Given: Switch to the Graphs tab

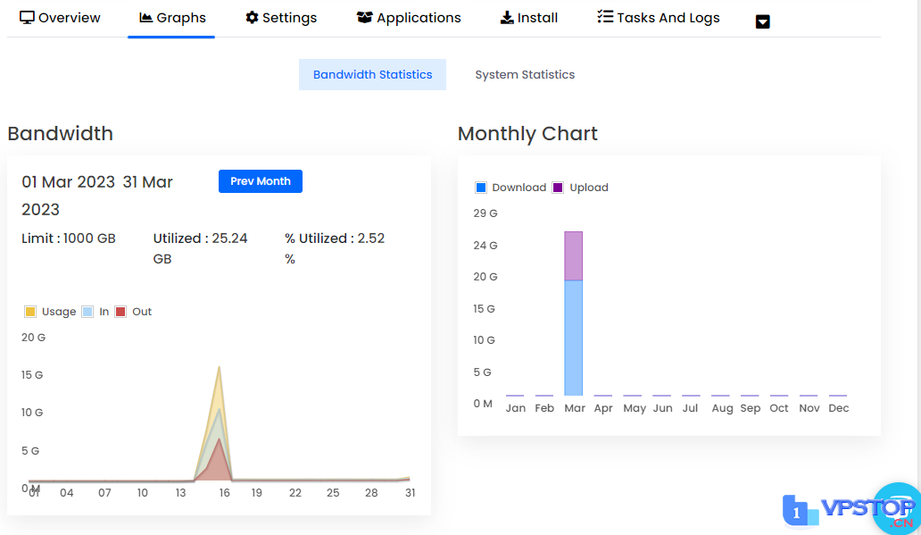Looking at the screenshot, I should (172, 18).
